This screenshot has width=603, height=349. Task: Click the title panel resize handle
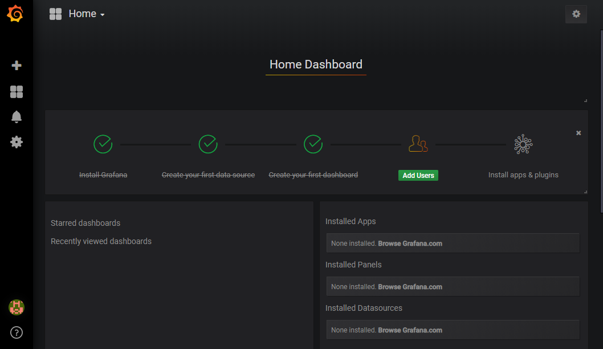pyautogui.click(x=585, y=100)
